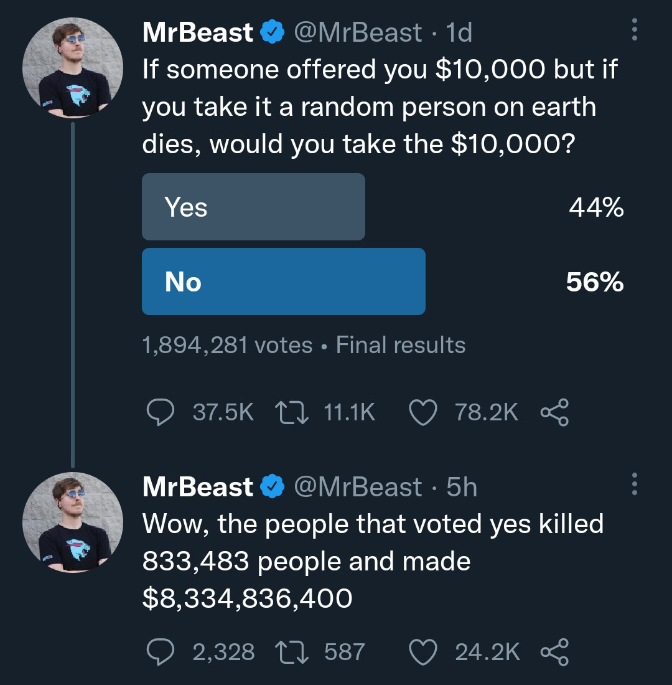Screen dimensions: 672x685
Task: Open the 1,894,281 votes count
Action: [227, 345]
